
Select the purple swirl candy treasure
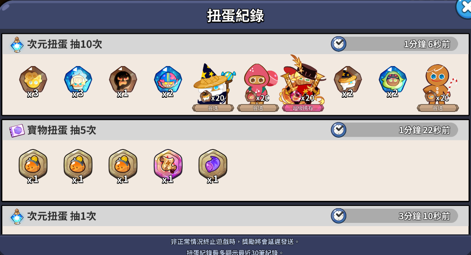pos(213,166)
